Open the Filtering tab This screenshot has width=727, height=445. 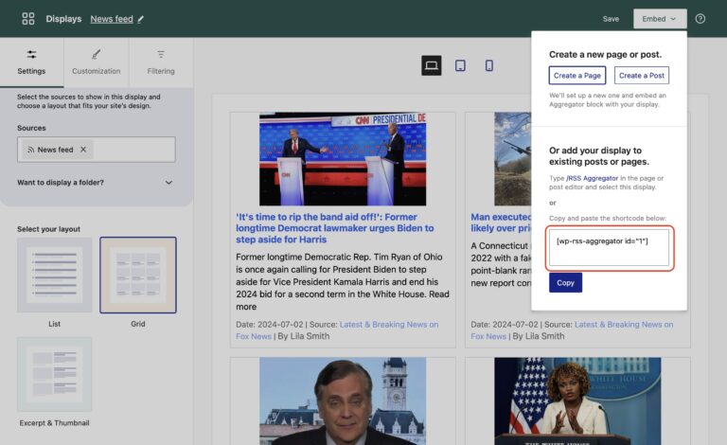[161, 62]
